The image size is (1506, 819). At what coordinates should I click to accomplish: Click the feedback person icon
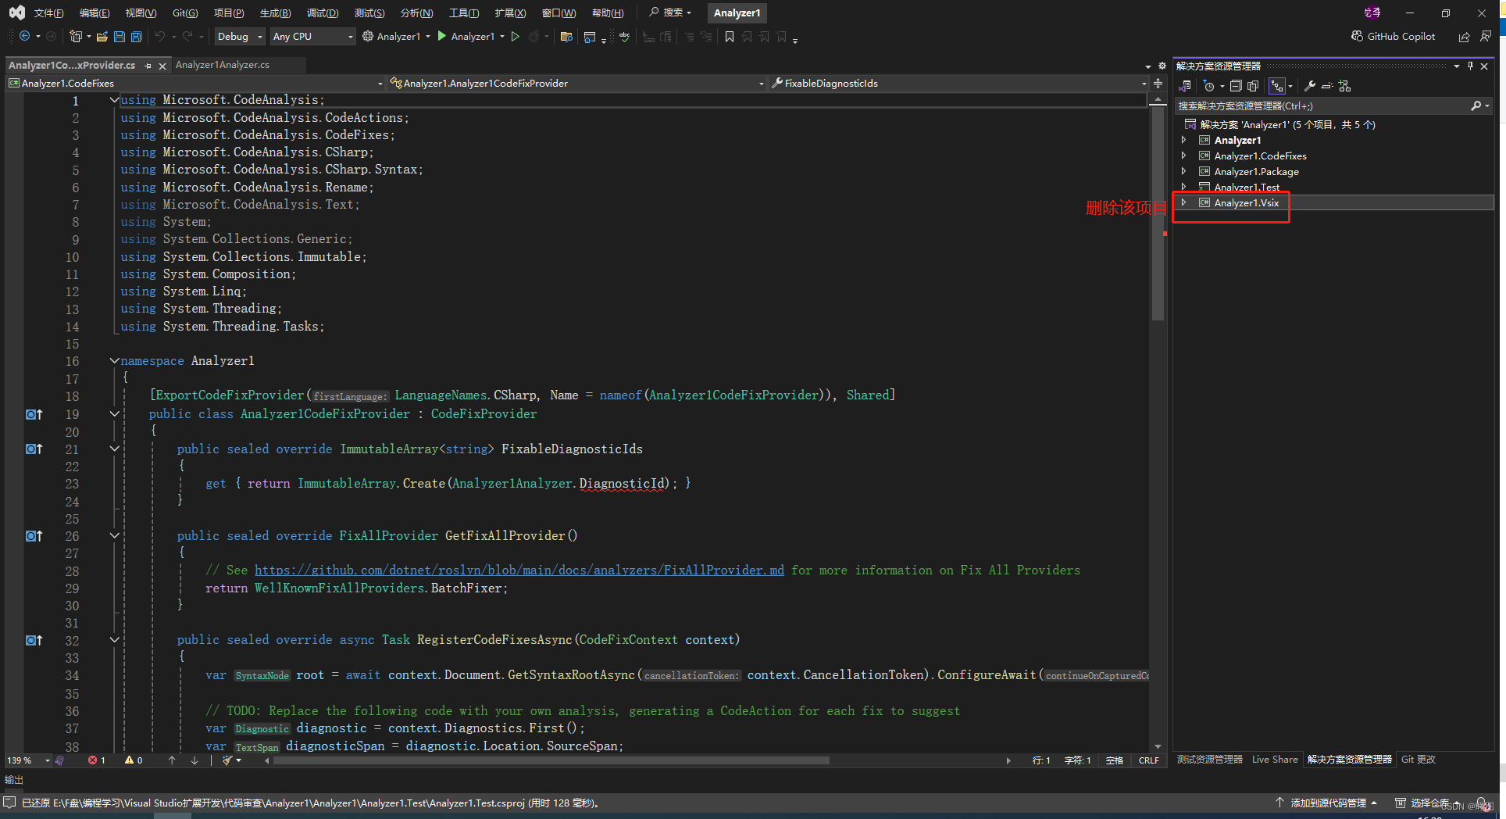coord(1485,36)
